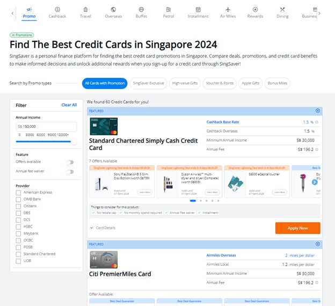Screen dimensions: 335x306
Task: Select the Dining cutlery icon
Action: pos(282,10)
